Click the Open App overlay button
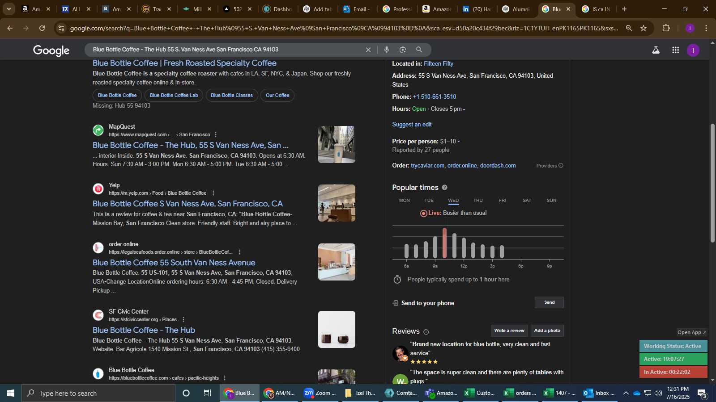The image size is (716, 402). pos(692,332)
